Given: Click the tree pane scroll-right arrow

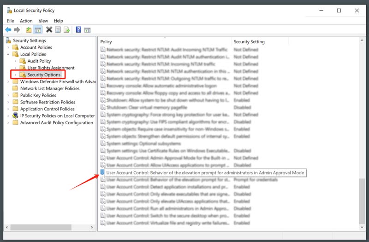Looking at the screenshot, I should (x=92, y=227).
